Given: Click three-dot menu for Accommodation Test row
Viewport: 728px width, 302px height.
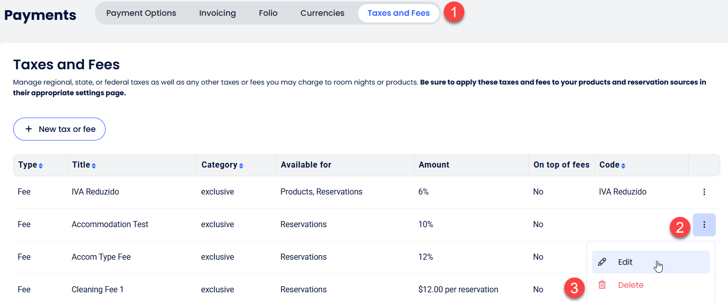Looking at the screenshot, I should 704,225.
